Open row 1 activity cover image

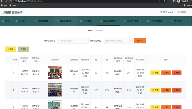pos(55,72)
